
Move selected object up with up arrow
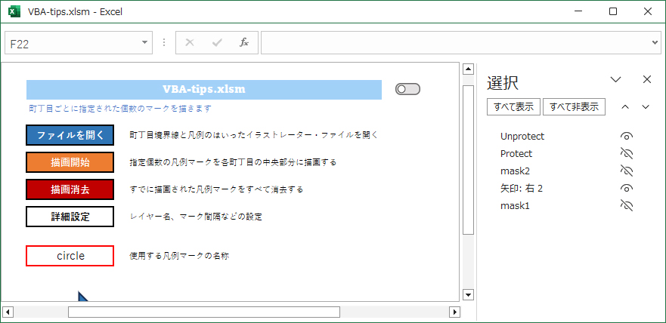[x=625, y=107]
